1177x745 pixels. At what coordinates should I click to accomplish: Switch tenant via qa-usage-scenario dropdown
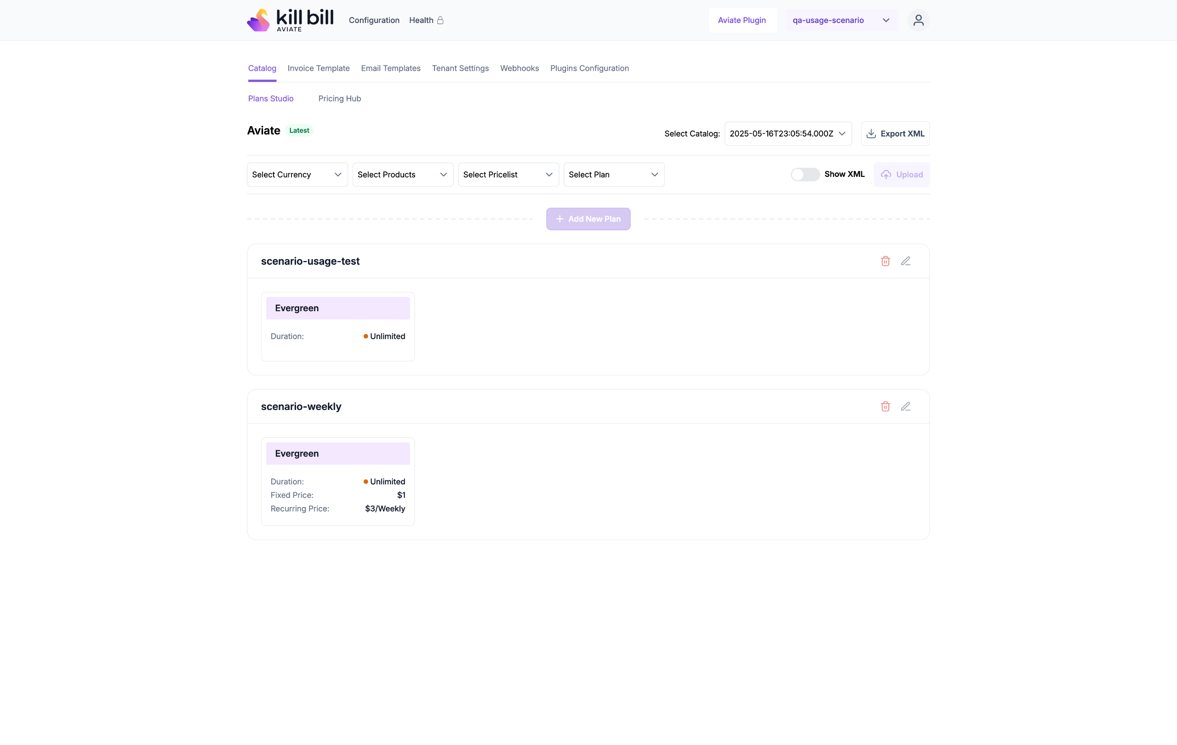(x=841, y=20)
